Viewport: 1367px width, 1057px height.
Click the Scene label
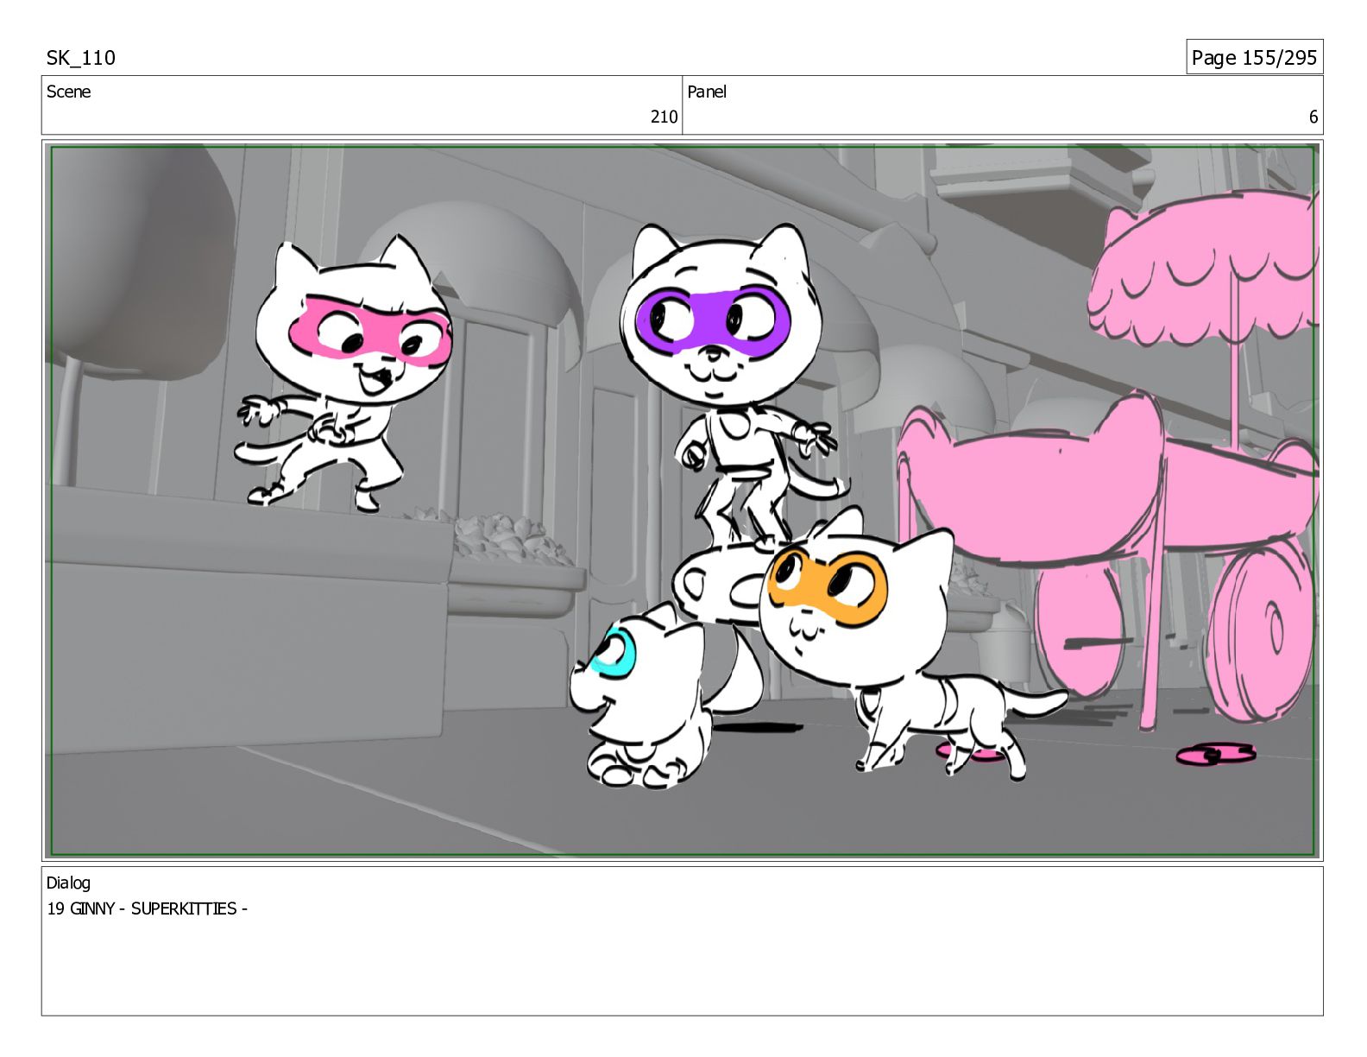(x=68, y=92)
